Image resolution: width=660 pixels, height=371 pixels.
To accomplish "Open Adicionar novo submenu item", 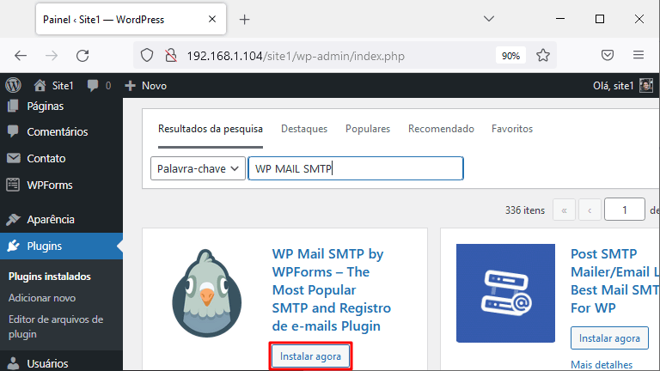I will 42,298.
